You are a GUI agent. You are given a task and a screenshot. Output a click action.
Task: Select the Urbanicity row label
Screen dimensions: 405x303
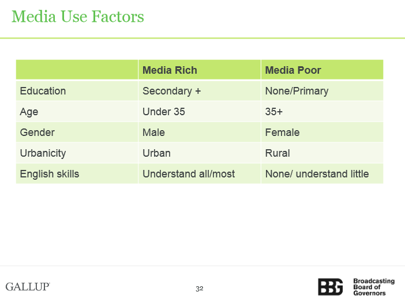point(77,153)
